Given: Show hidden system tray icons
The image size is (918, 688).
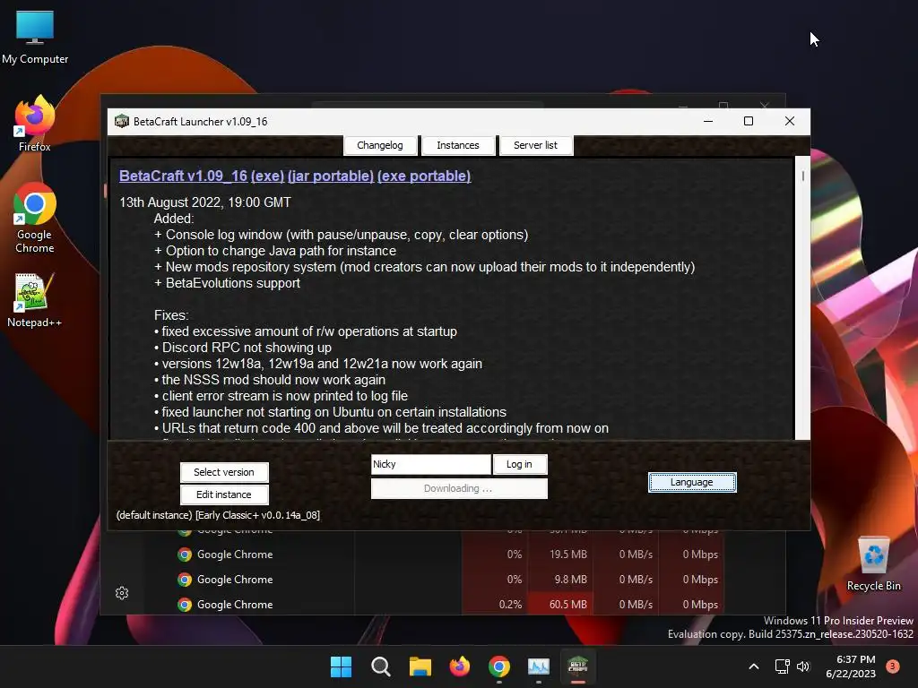Looking at the screenshot, I should click(754, 666).
